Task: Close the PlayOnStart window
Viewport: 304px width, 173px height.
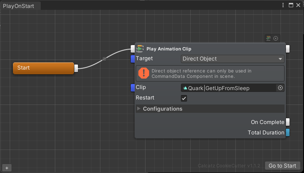Action: click(298, 5)
